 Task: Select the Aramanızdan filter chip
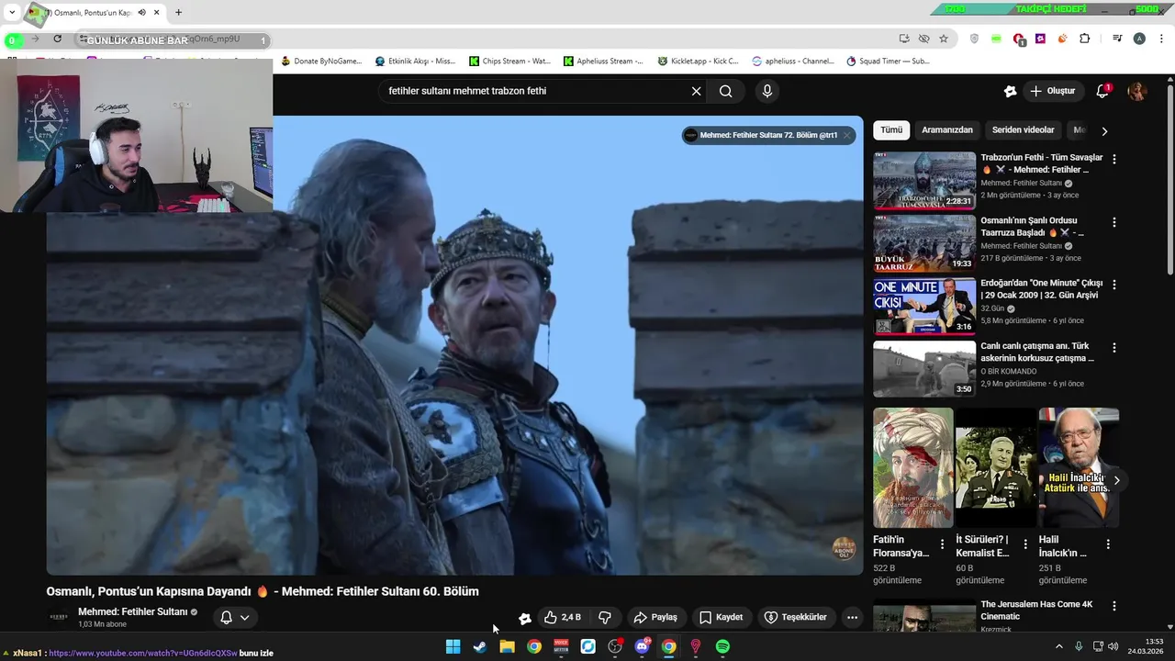pyautogui.click(x=947, y=130)
